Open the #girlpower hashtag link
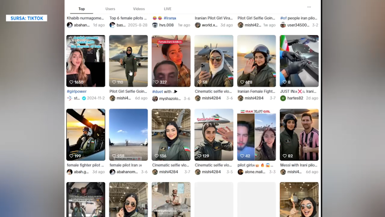The height and width of the screenshot is (217, 385). pos(77,91)
